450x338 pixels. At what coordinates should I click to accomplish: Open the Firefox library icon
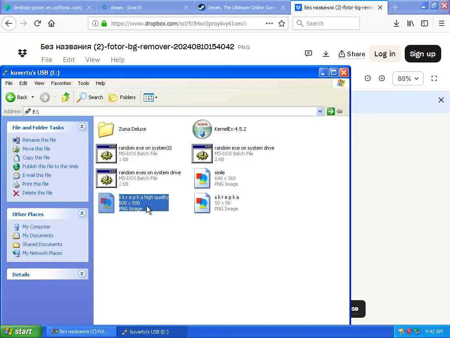click(x=410, y=23)
